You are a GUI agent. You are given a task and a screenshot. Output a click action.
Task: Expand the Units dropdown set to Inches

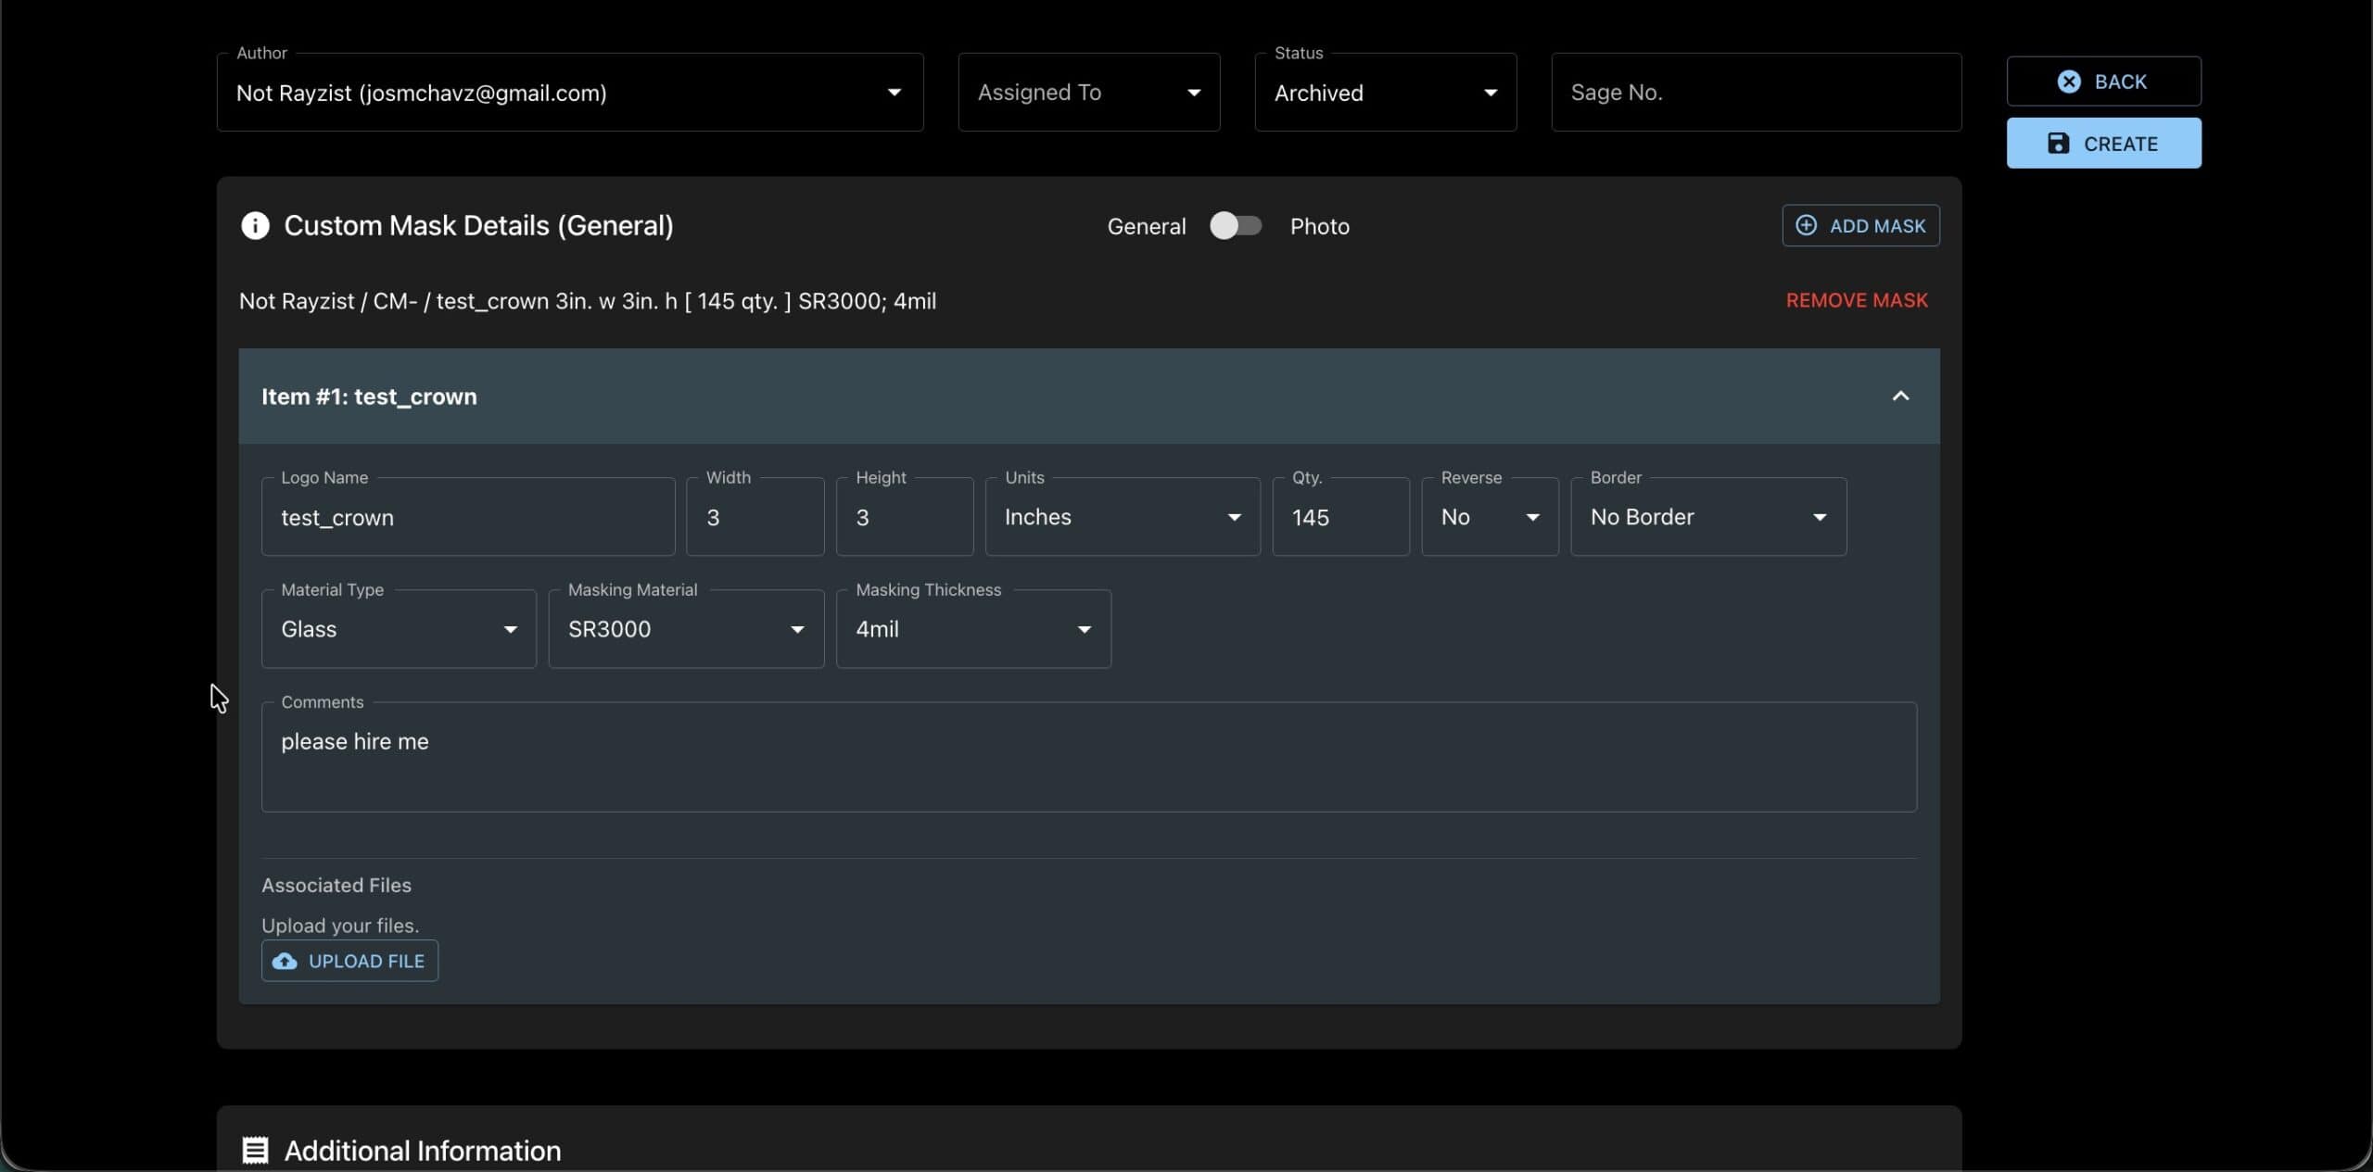[x=1122, y=517]
